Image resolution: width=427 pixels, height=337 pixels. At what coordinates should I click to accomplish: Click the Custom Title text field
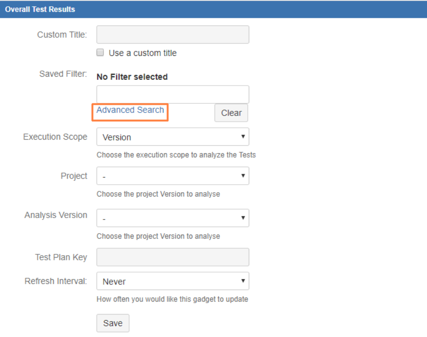pos(173,35)
